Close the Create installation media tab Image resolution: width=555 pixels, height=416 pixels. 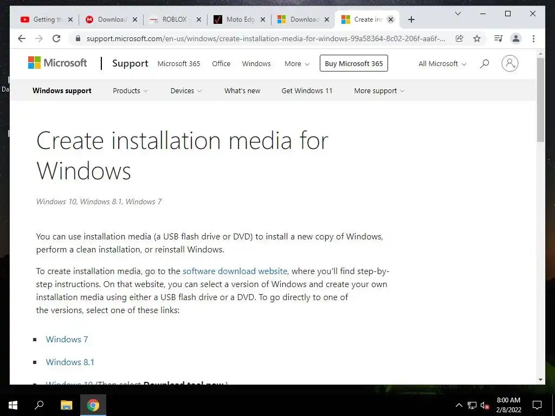391,19
